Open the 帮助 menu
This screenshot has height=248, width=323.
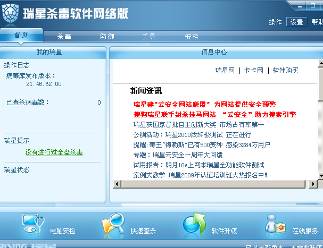coord(317,22)
